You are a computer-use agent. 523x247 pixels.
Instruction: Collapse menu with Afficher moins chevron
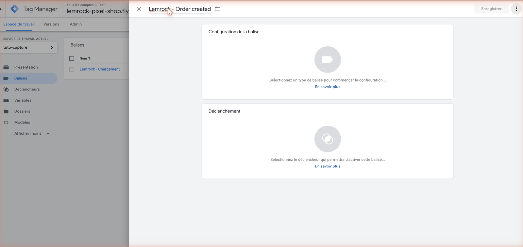[x=48, y=133]
